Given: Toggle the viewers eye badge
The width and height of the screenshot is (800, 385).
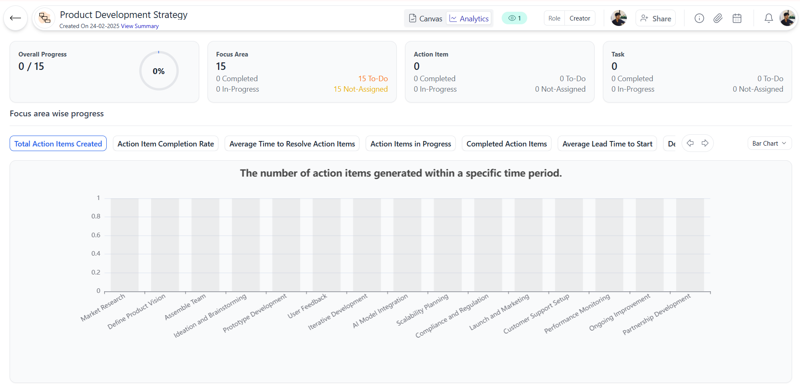Looking at the screenshot, I should (514, 18).
